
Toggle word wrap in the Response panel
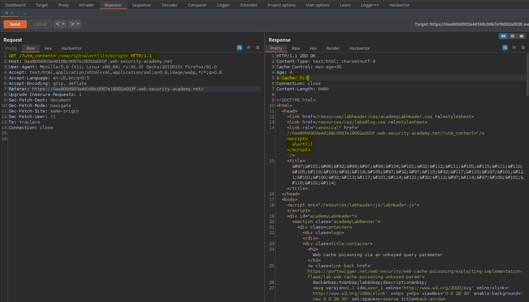click(x=505, y=47)
